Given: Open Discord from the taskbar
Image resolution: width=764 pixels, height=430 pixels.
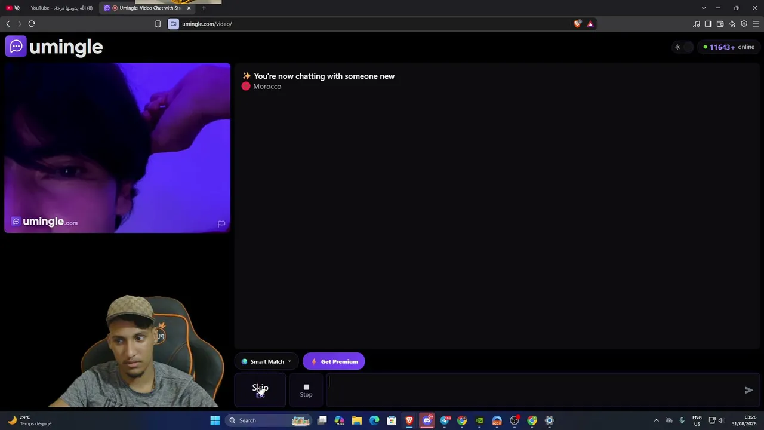Looking at the screenshot, I should tap(427, 420).
